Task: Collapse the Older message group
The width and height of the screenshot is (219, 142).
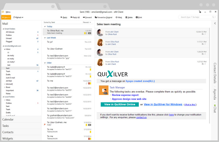Action: click(x=45, y=63)
